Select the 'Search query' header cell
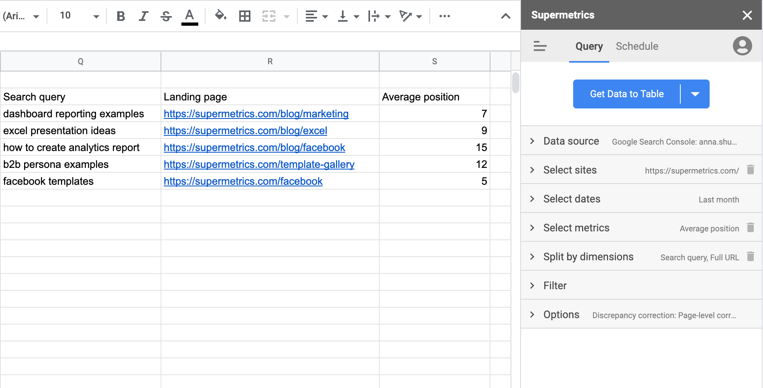The width and height of the screenshot is (763, 388). (x=81, y=97)
